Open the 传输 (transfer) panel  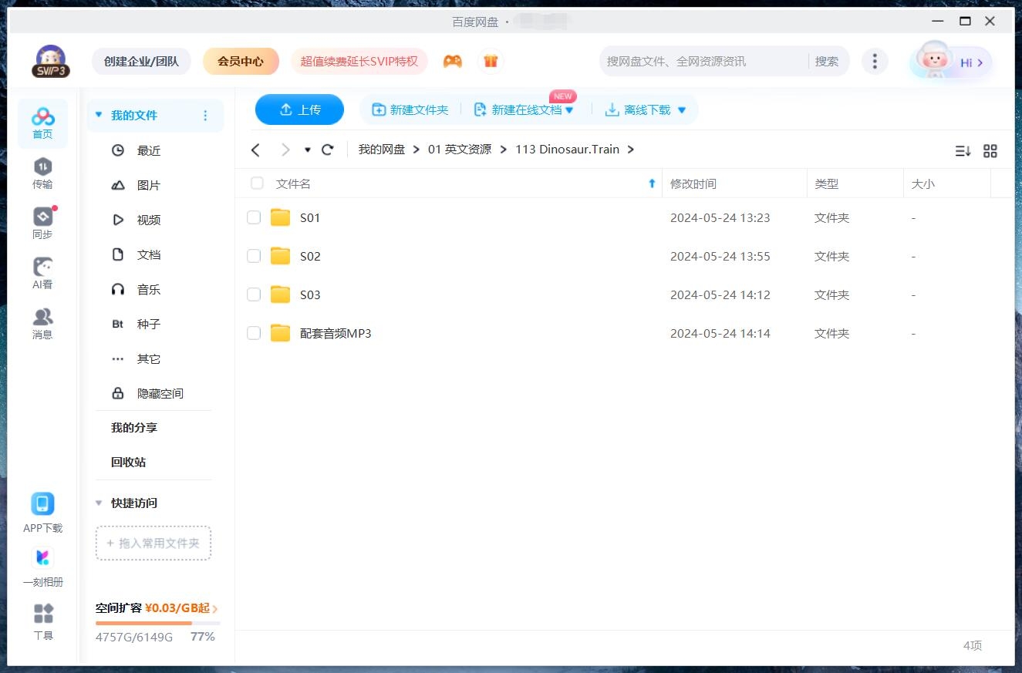click(42, 171)
